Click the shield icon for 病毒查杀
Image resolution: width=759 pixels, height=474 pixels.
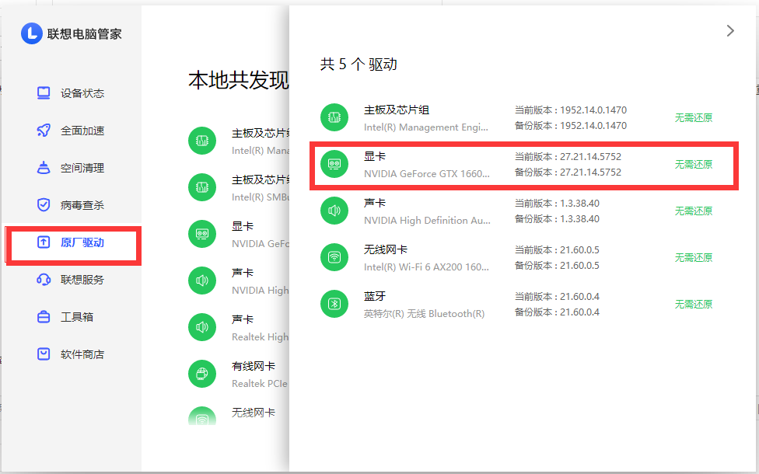coord(44,204)
